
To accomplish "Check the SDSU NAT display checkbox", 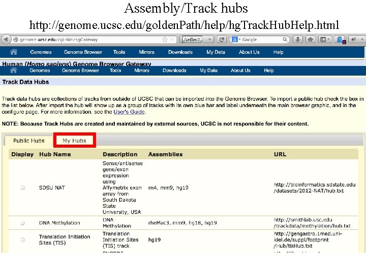I will [x=22, y=188].
